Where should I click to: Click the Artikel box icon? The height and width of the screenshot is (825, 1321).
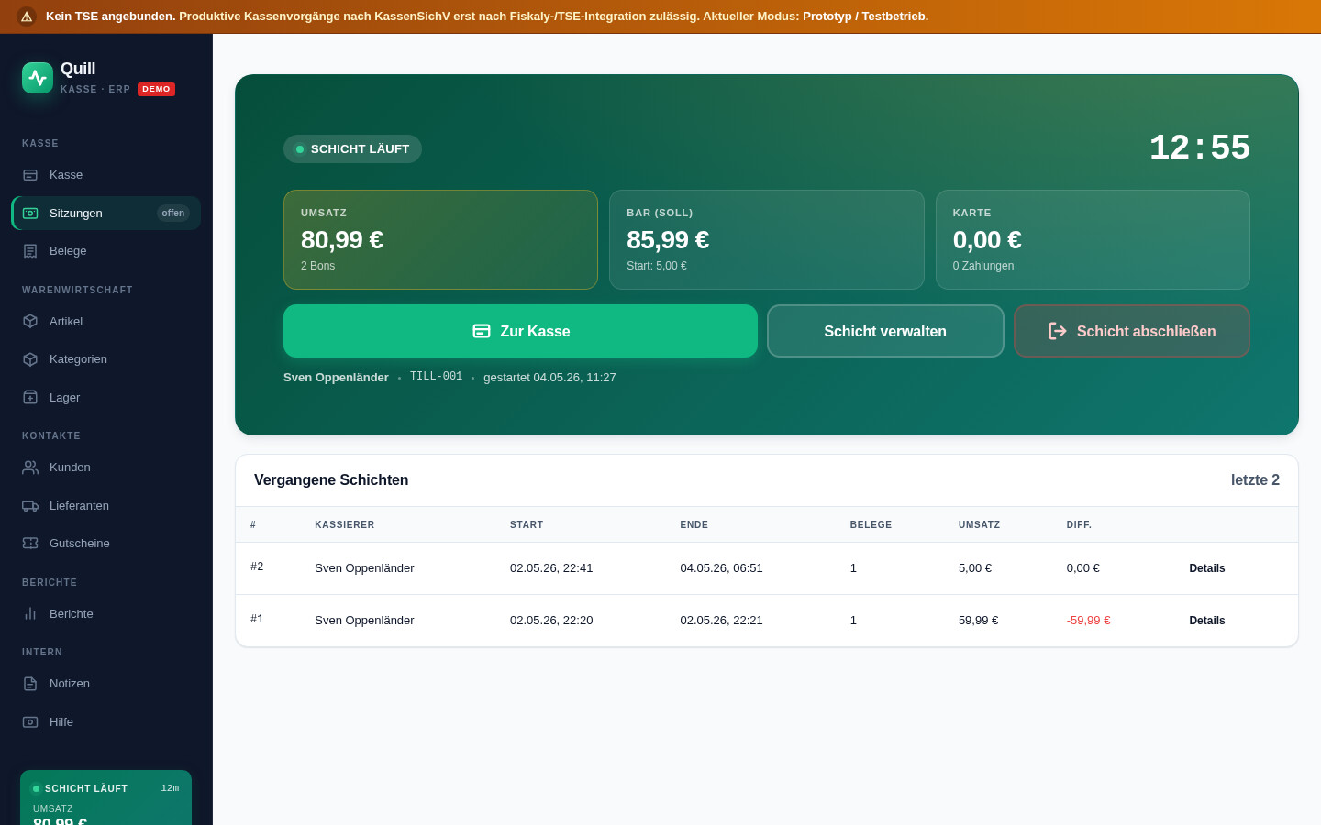click(30, 322)
